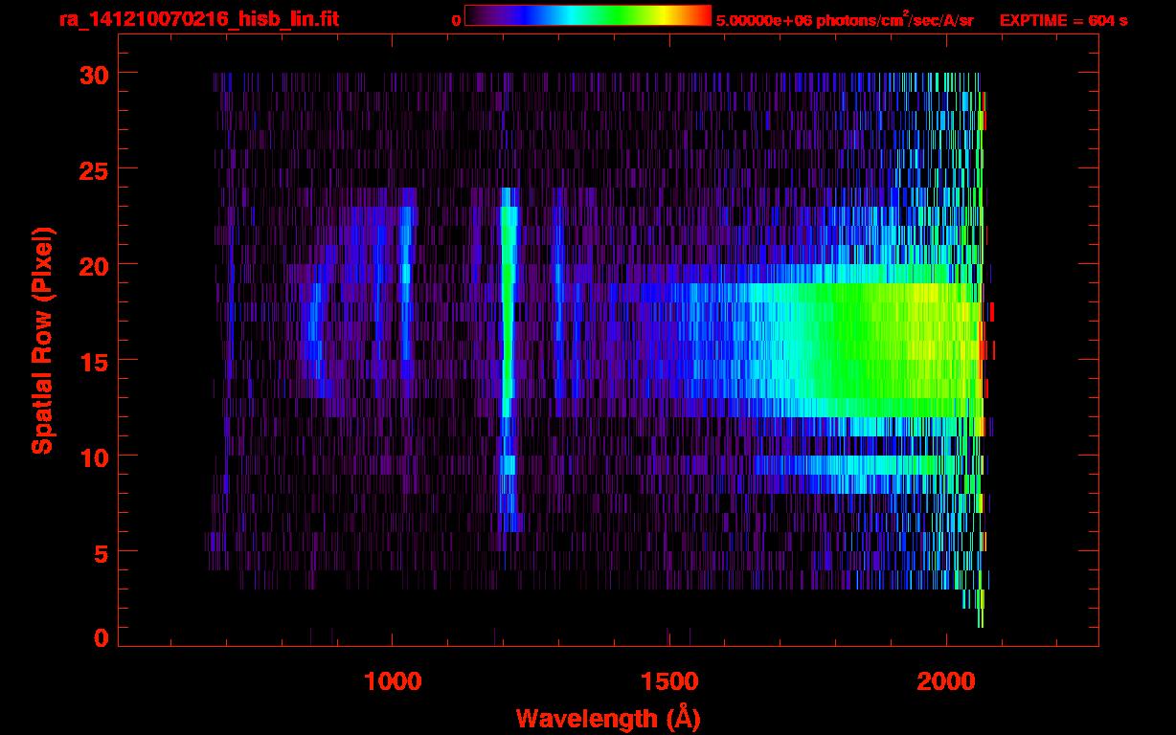Click the bright emission line near 1216 Å

tap(509, 359)
